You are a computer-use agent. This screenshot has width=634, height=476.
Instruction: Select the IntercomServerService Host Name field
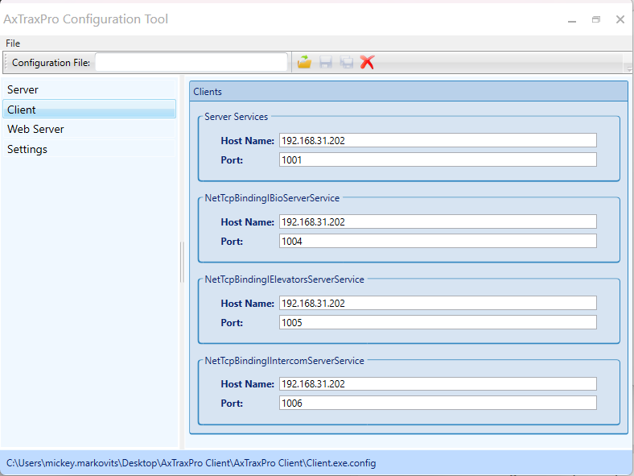point(438,384)
